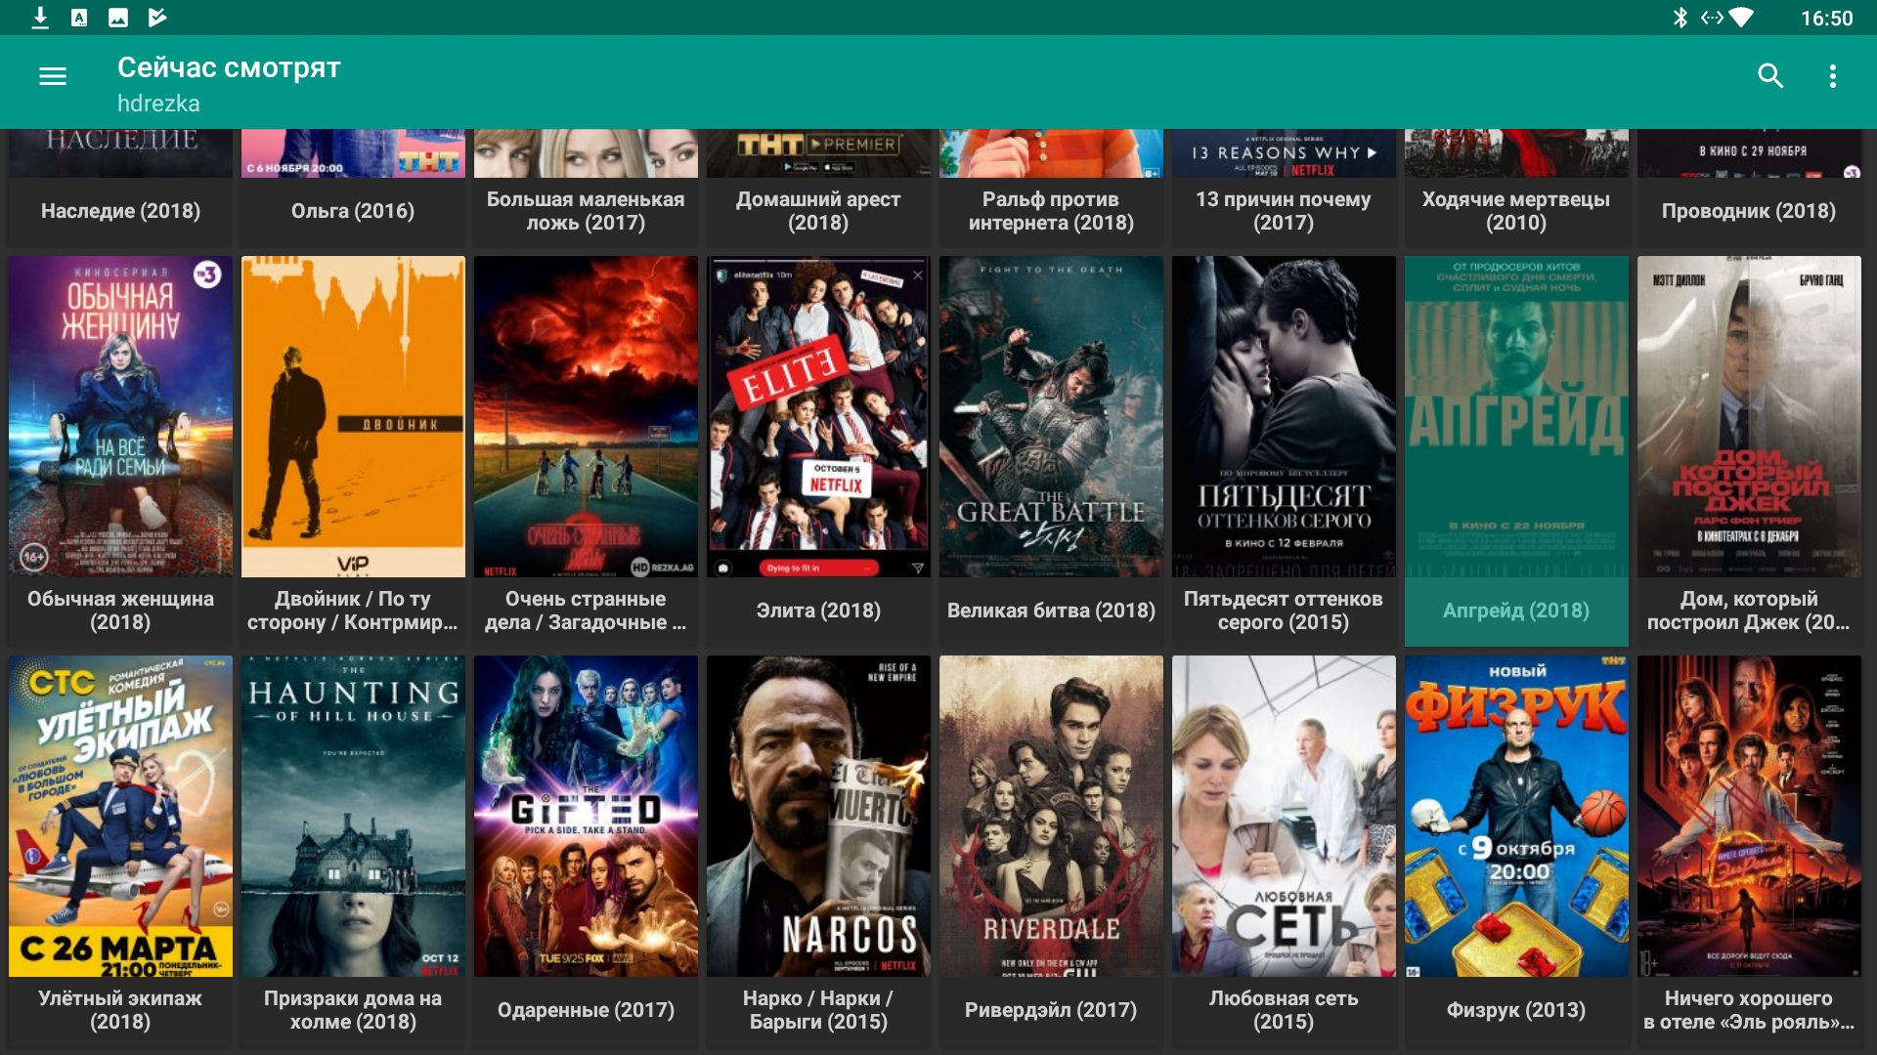Open the Физрук (2013) poster
Viewport: 1877px width, 1055px height.
click(x=1516, y=816)
